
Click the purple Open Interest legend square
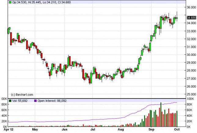[35, 101]
